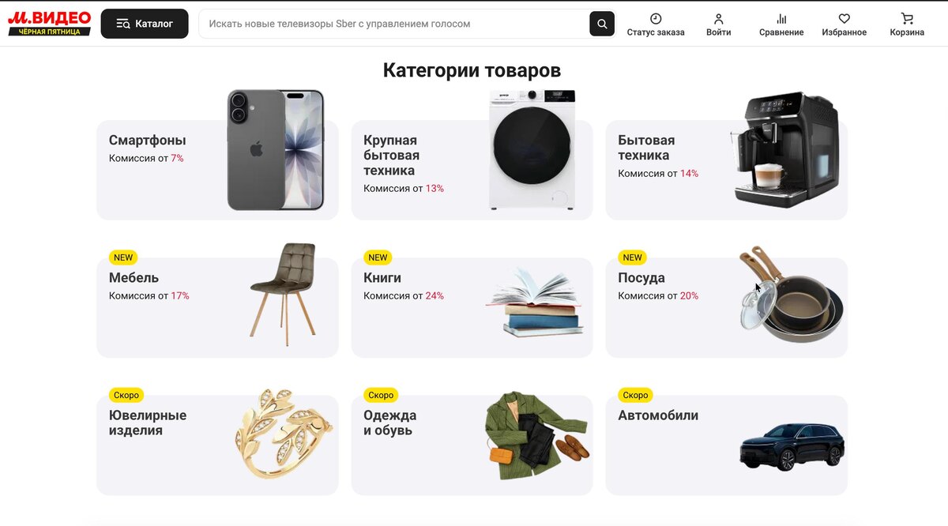Open the Книги category
This screenshot has height=526, width=948.
click(472, 307)
